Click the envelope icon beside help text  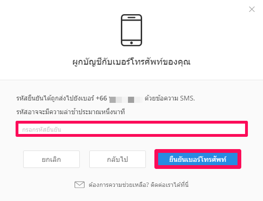pyautogui.click(x=79, y=184)
